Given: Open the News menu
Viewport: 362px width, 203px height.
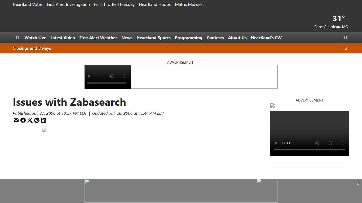Looking at the screenshot, I should pos(127,38).
